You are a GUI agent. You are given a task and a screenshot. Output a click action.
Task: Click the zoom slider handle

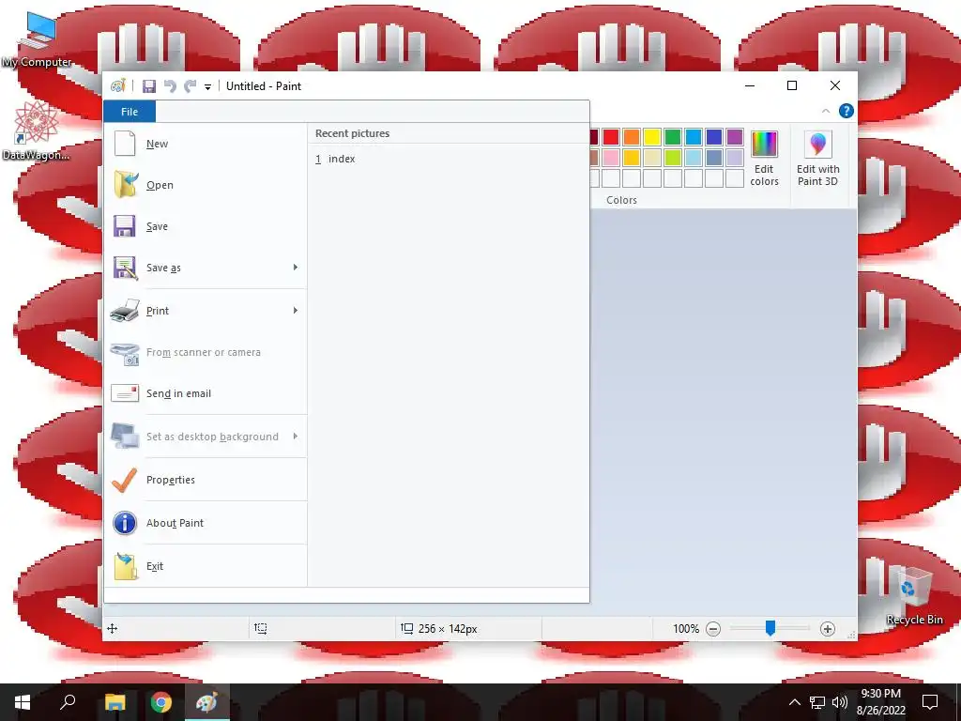click(x=770, y=628)
